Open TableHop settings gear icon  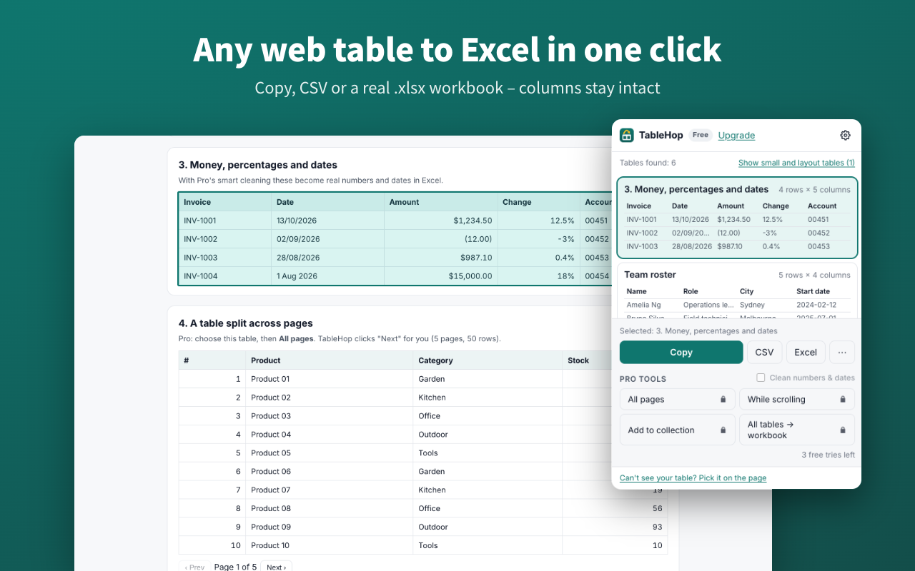[x=845, y=136]
